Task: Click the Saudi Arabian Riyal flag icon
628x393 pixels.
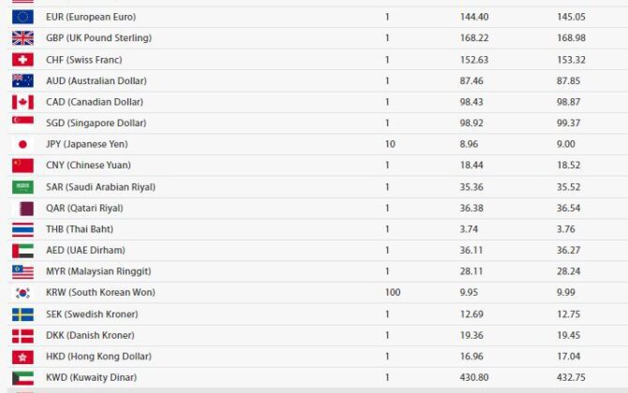Action: click(22, 187)
